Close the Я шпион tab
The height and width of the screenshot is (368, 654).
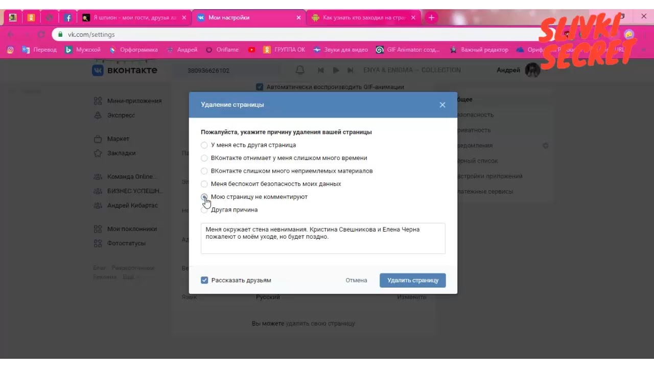point(184,17)
